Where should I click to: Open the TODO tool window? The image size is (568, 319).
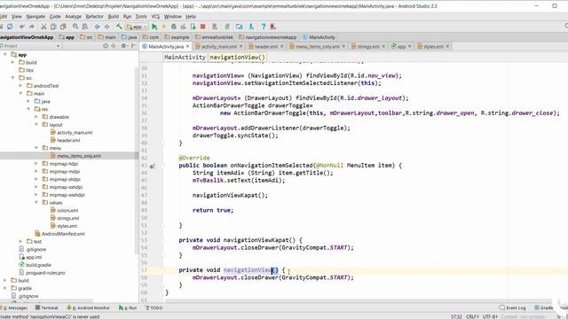click(154, 307)
